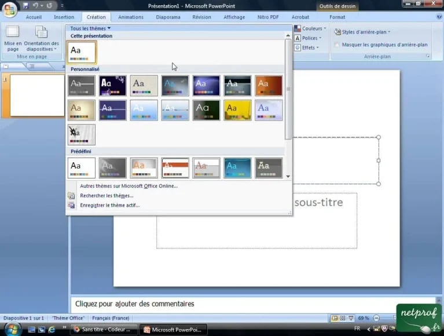Apply the dark green custom theme
Screen dimensions: 444x336
206,110
